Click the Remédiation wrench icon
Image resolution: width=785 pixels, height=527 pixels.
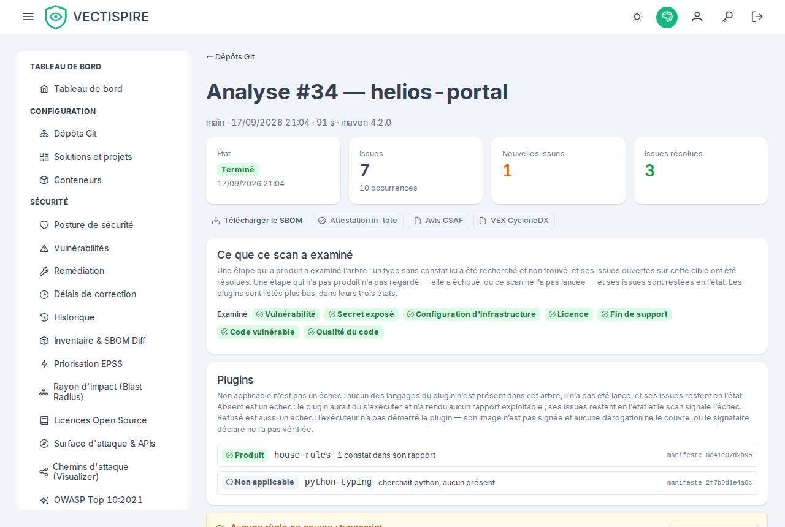(x=44, y=271)
